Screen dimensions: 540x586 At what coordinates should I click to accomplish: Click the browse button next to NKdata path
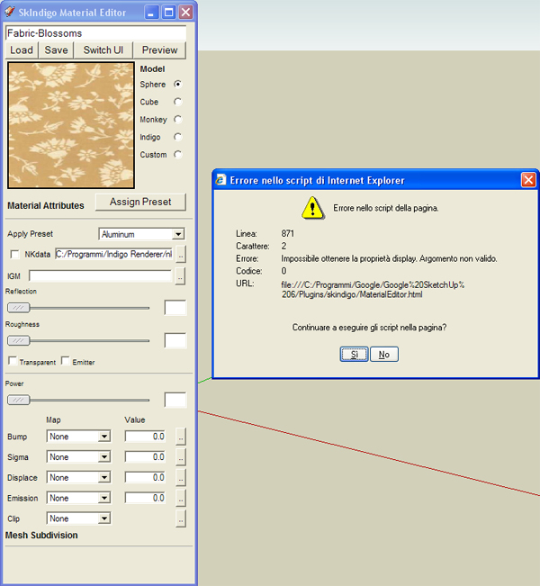click(181, 255)
